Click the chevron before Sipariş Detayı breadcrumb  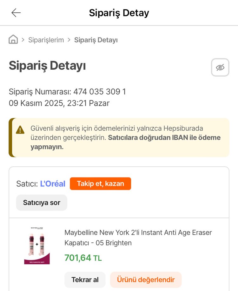click(69, 40)
